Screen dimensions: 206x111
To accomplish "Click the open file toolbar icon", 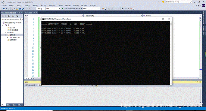I will coord(17,8).
